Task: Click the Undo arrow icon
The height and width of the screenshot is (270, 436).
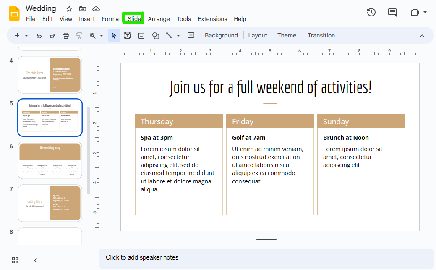Action: click(x=39, y=36)
